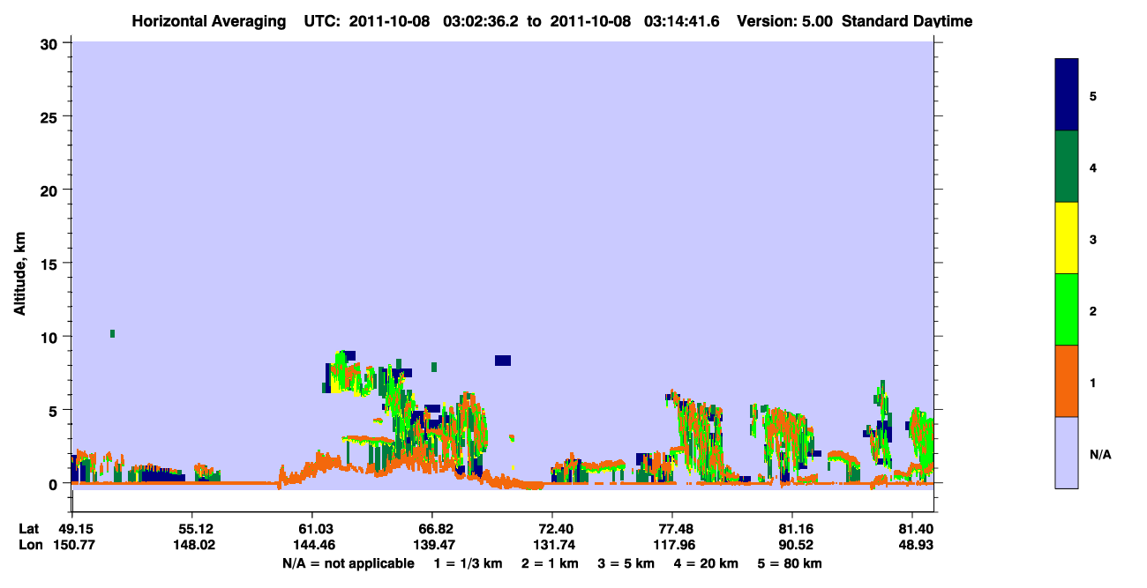Click the y-axis tick label 15
Screen dimensions: 1147x588
(x=51, y=264)
